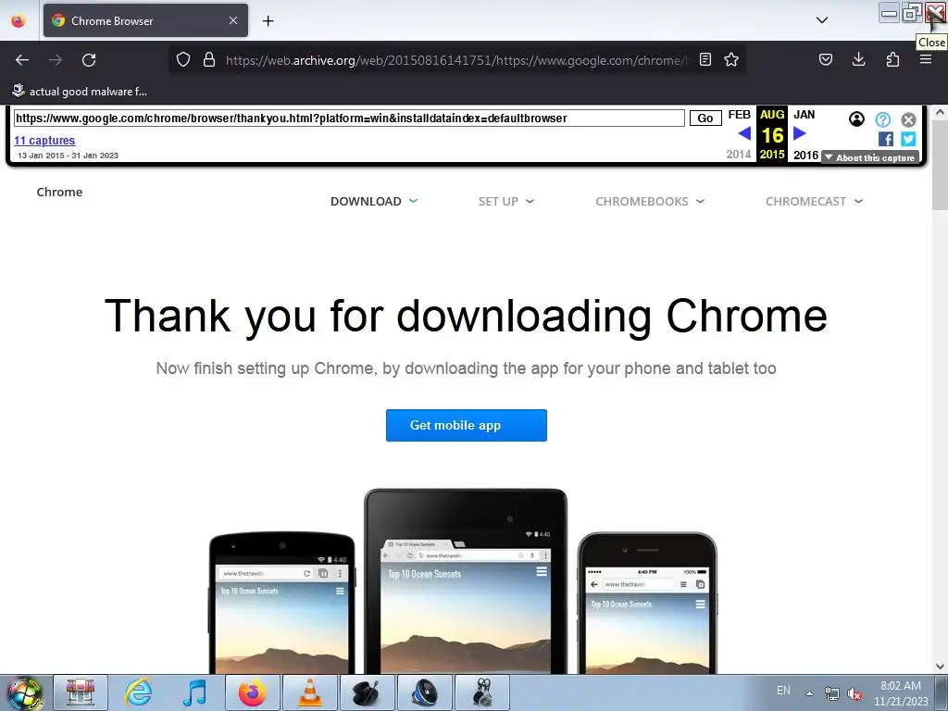Close the Chrome Browser tab
The height and width of the screenshot is (711, 948).
point(233,20)
